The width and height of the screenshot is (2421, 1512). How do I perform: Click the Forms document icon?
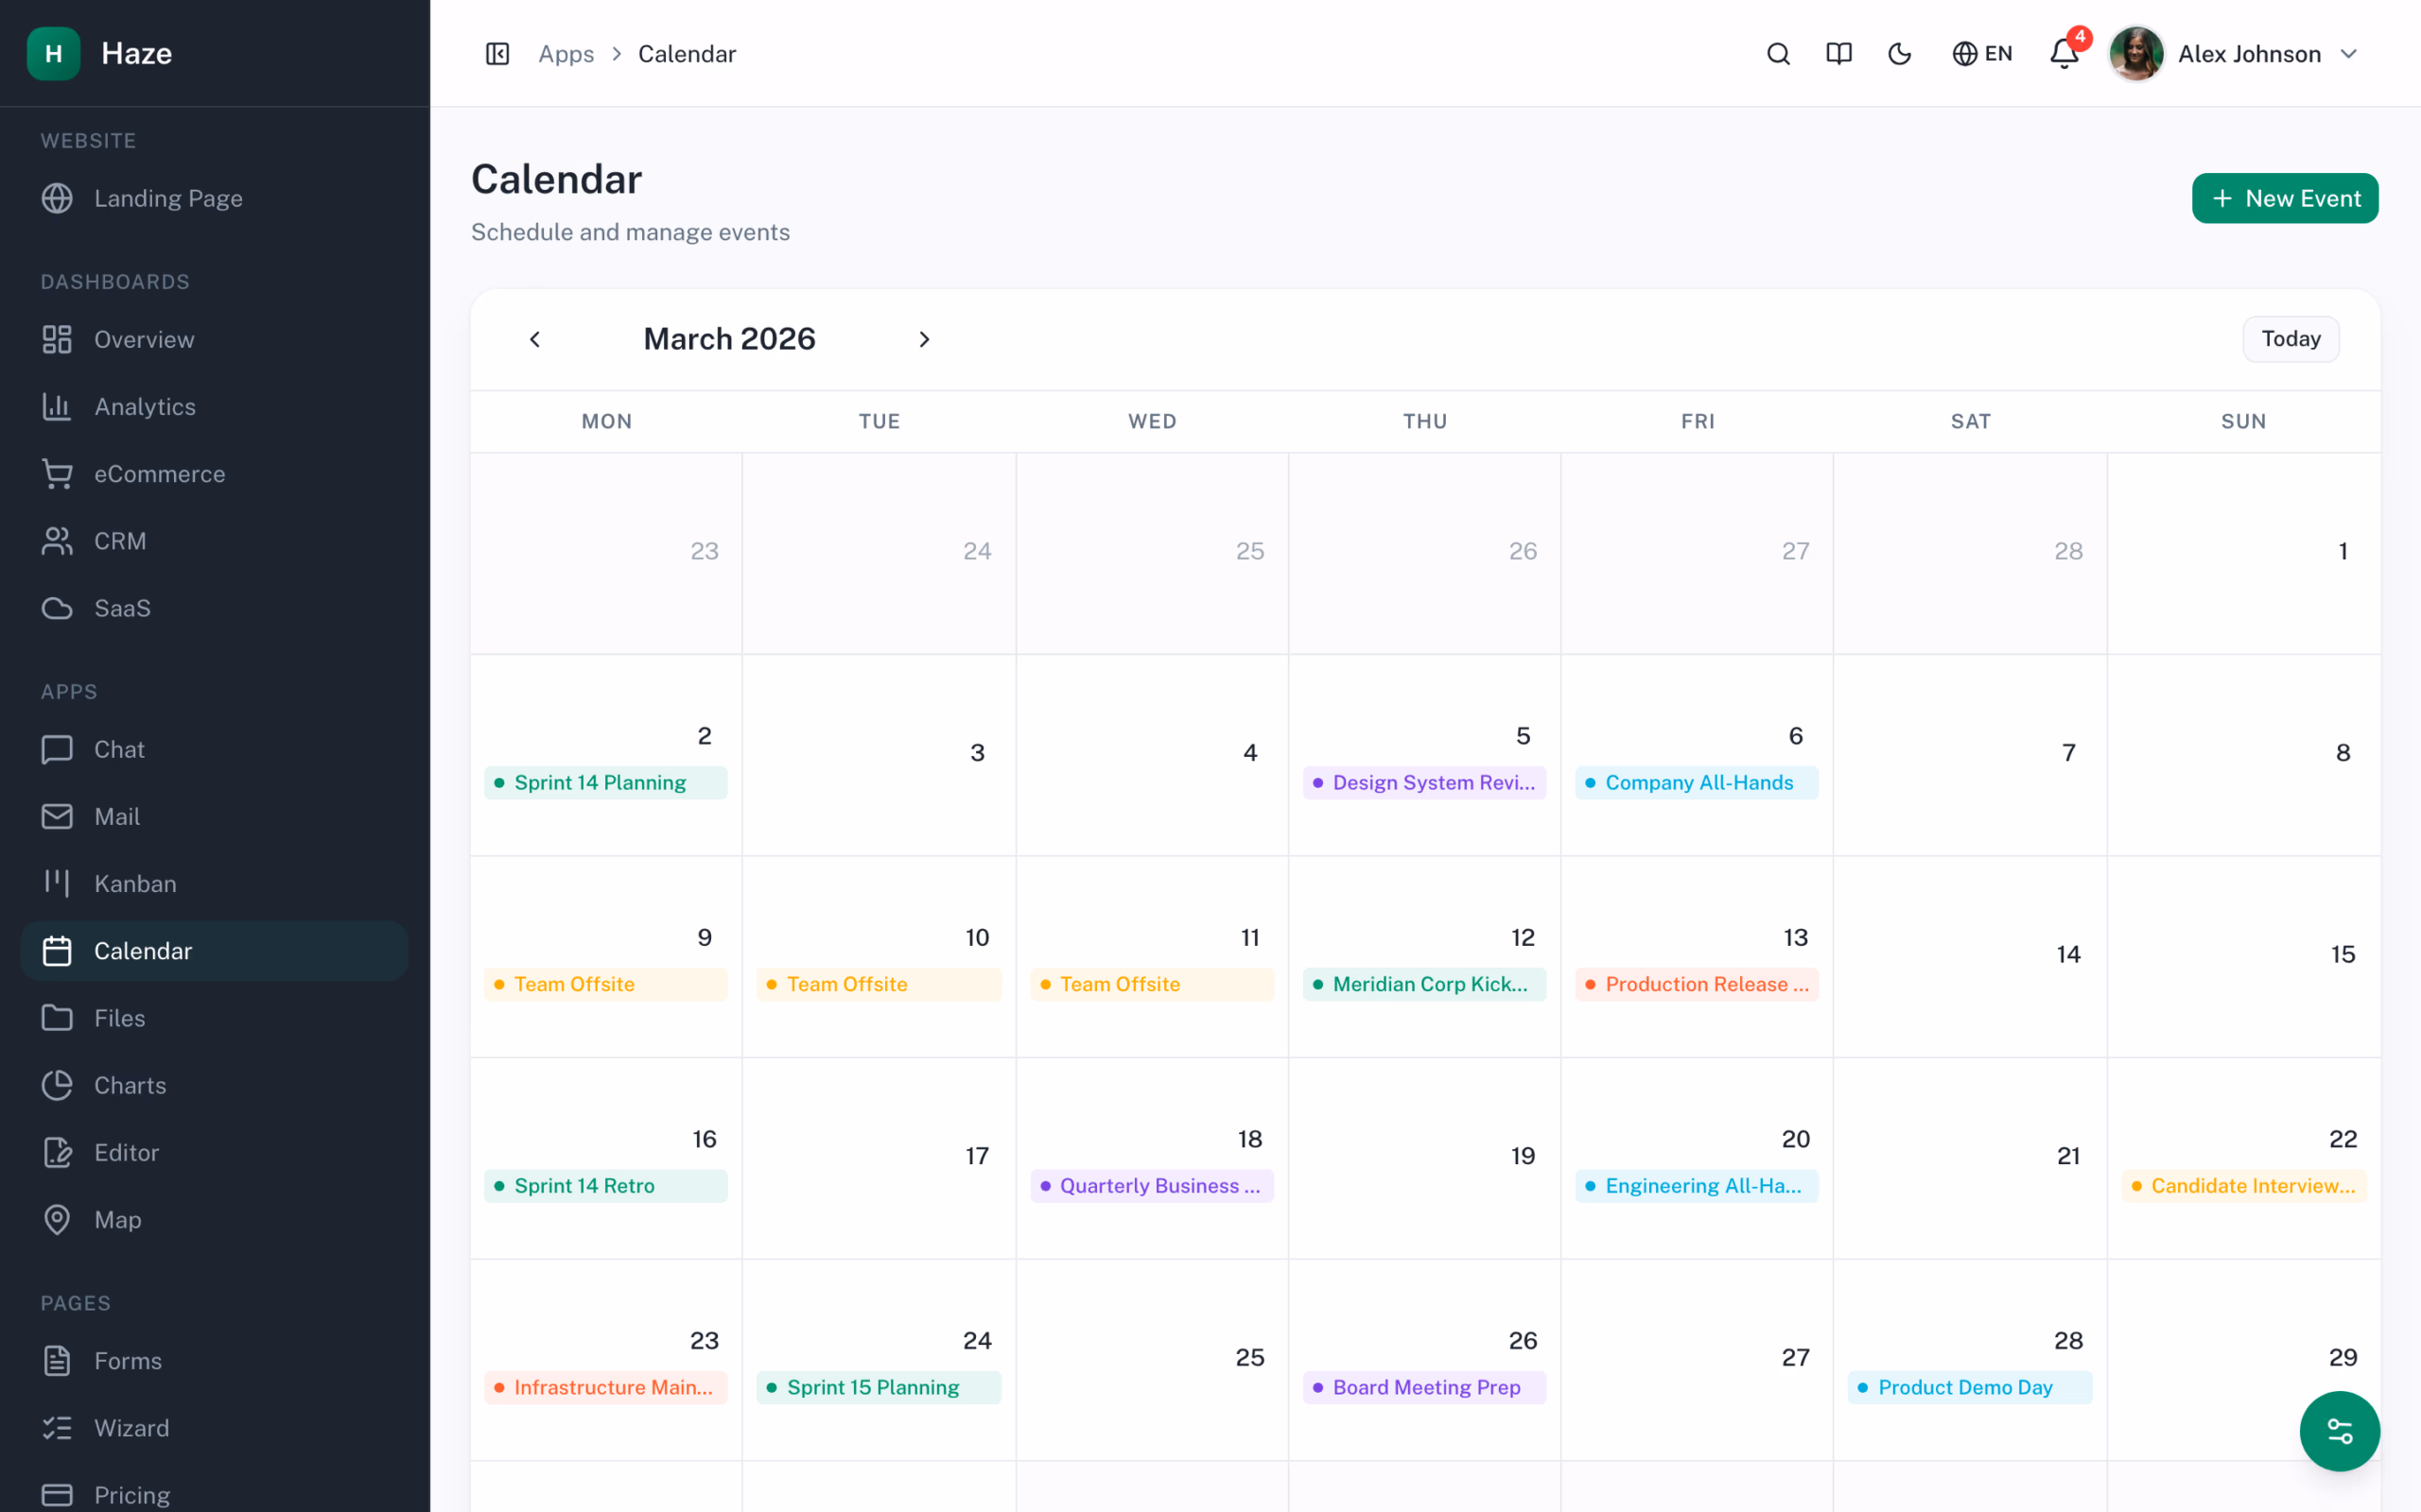[x=57, y=1360]
